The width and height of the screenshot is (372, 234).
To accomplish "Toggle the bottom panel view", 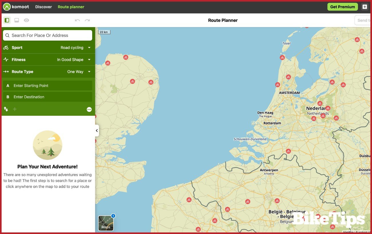I will click(17, 20).
